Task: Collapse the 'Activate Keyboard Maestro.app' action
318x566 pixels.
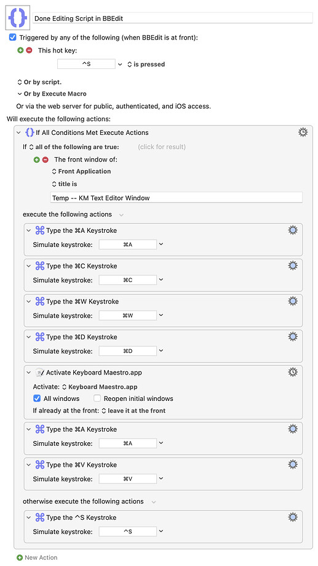Action: click(x=29, y=373)
